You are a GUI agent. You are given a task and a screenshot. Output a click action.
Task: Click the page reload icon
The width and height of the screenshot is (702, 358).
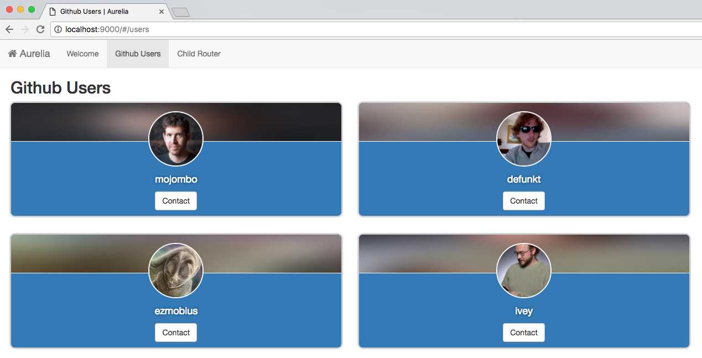point(40,29)
